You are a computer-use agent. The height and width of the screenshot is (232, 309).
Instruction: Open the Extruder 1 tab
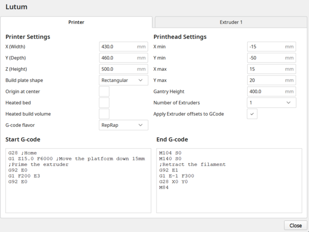click(x=231, y=22)
